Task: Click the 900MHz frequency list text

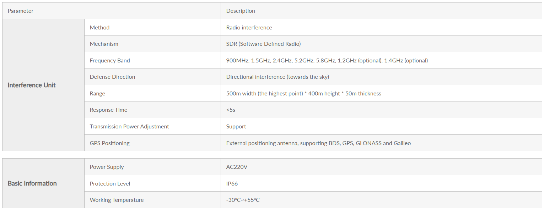Action: [x=327, y=61]
